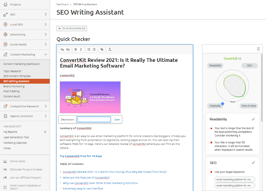The width and height of the screenshot is (266, 191).
Task: Select SEO Writing Assistant menu item
Action: (25, 81)
